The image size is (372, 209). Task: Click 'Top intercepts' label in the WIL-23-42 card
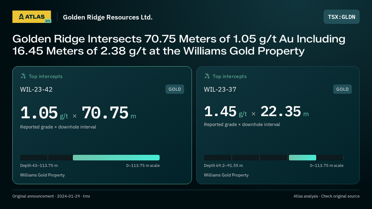46,76
